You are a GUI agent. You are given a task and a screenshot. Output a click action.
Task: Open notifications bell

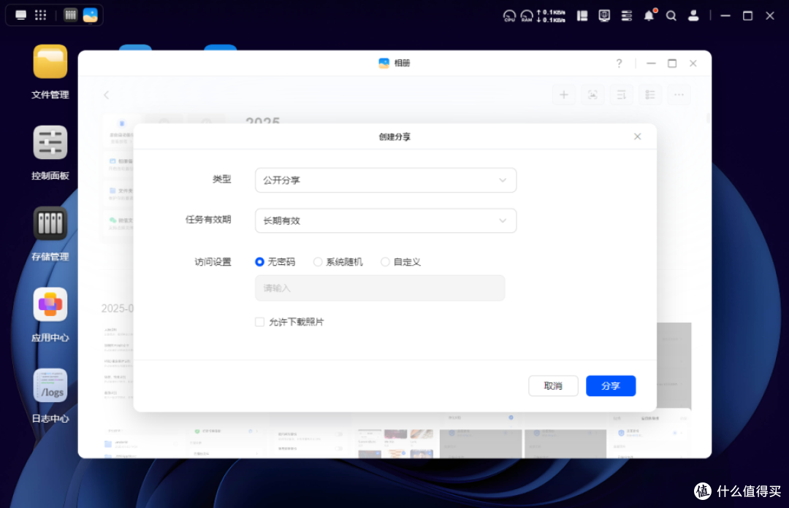click(649, 15)
